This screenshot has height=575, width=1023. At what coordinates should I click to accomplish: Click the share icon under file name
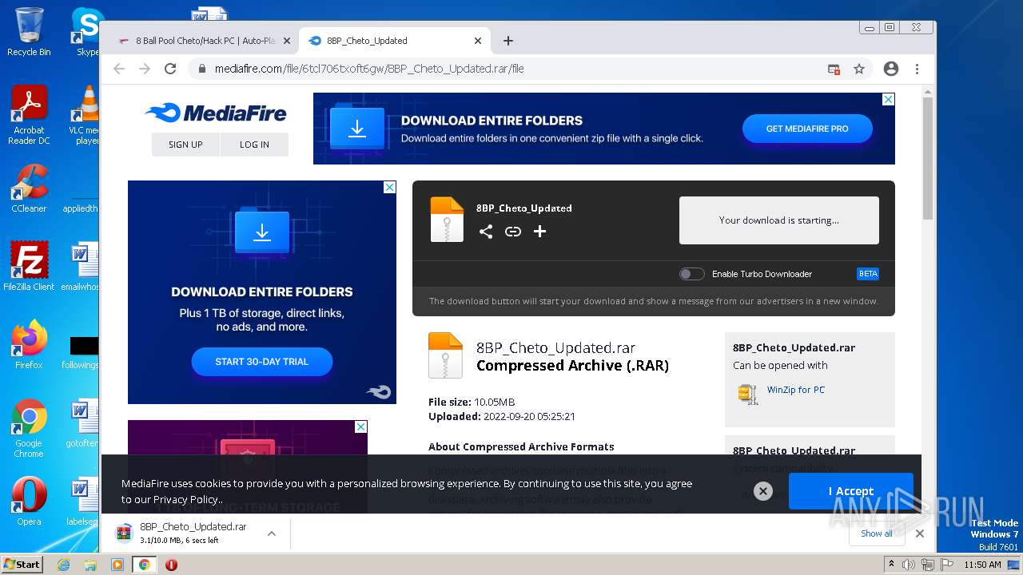click(x=486, y=232)
